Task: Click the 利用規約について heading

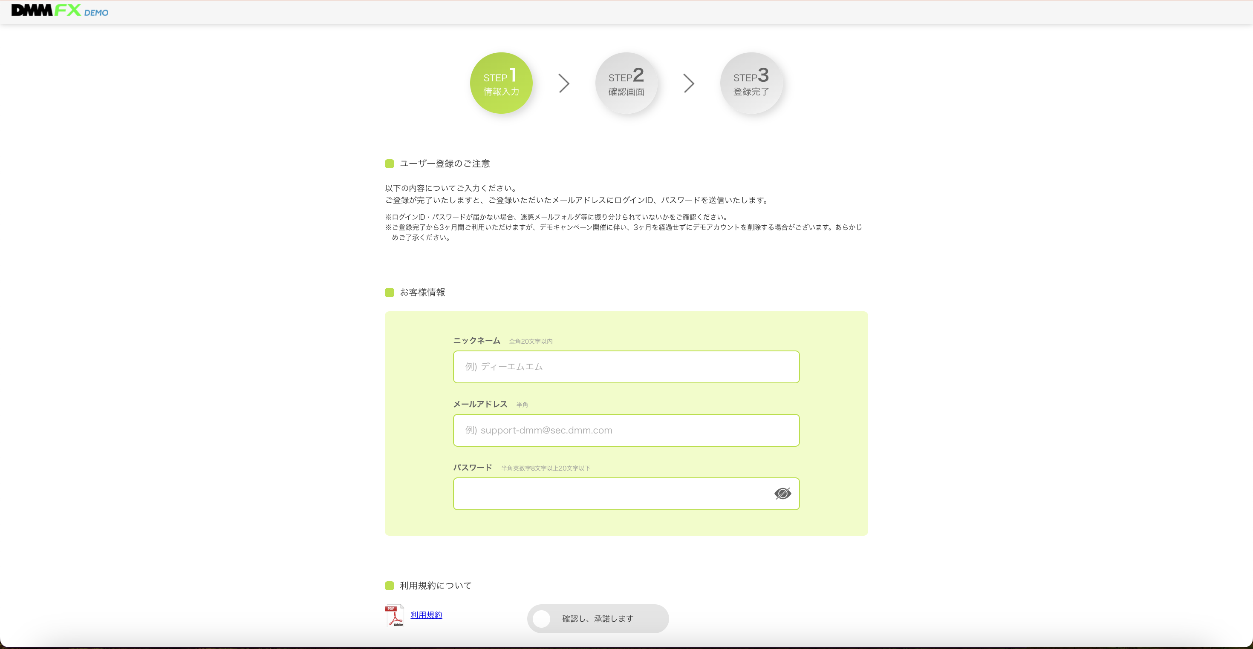Action: (x=435, y=585)
